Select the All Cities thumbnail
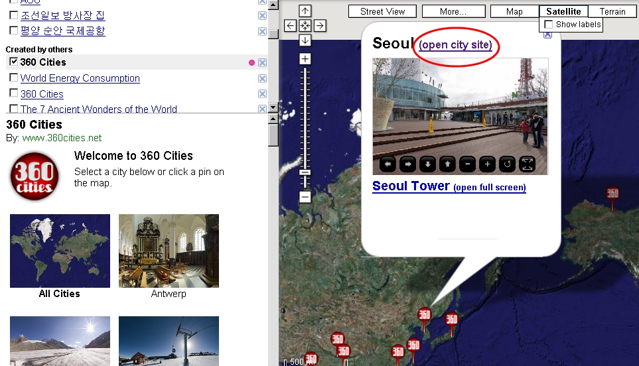This screenshot has height=366, width=639. [x=60, y=251]
